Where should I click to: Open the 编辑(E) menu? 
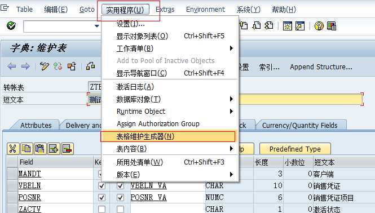pyautogui.click(x=56, y=10)
